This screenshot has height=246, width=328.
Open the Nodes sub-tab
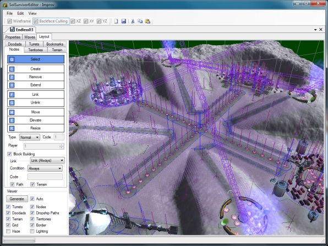(14, 50)
